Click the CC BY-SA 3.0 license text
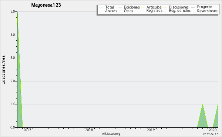Image resolution: width=222 pixels, height=137 pixels. click(211, 134)
